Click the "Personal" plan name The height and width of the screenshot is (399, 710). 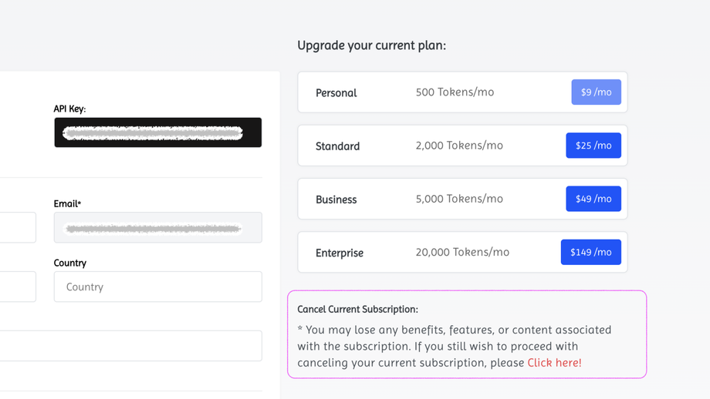[336, 93]
